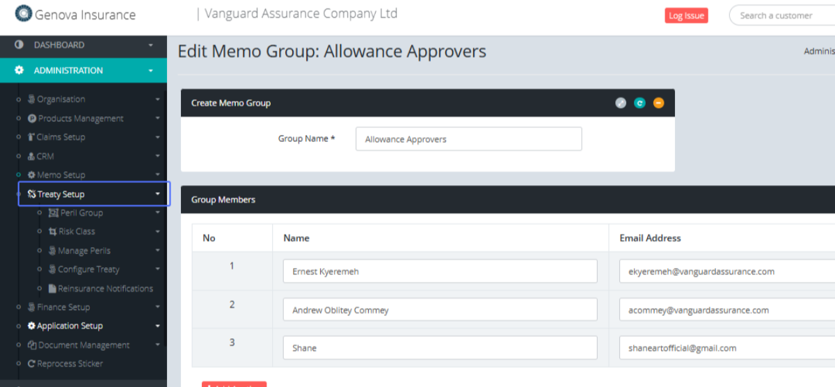
Task: Click the teal refresh icon in Create Memo Group header
Action: (x=639, y=103)
